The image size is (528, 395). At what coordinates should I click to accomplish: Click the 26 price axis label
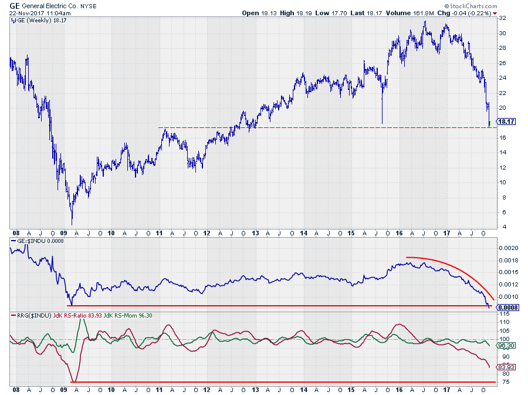coord(502,63)
